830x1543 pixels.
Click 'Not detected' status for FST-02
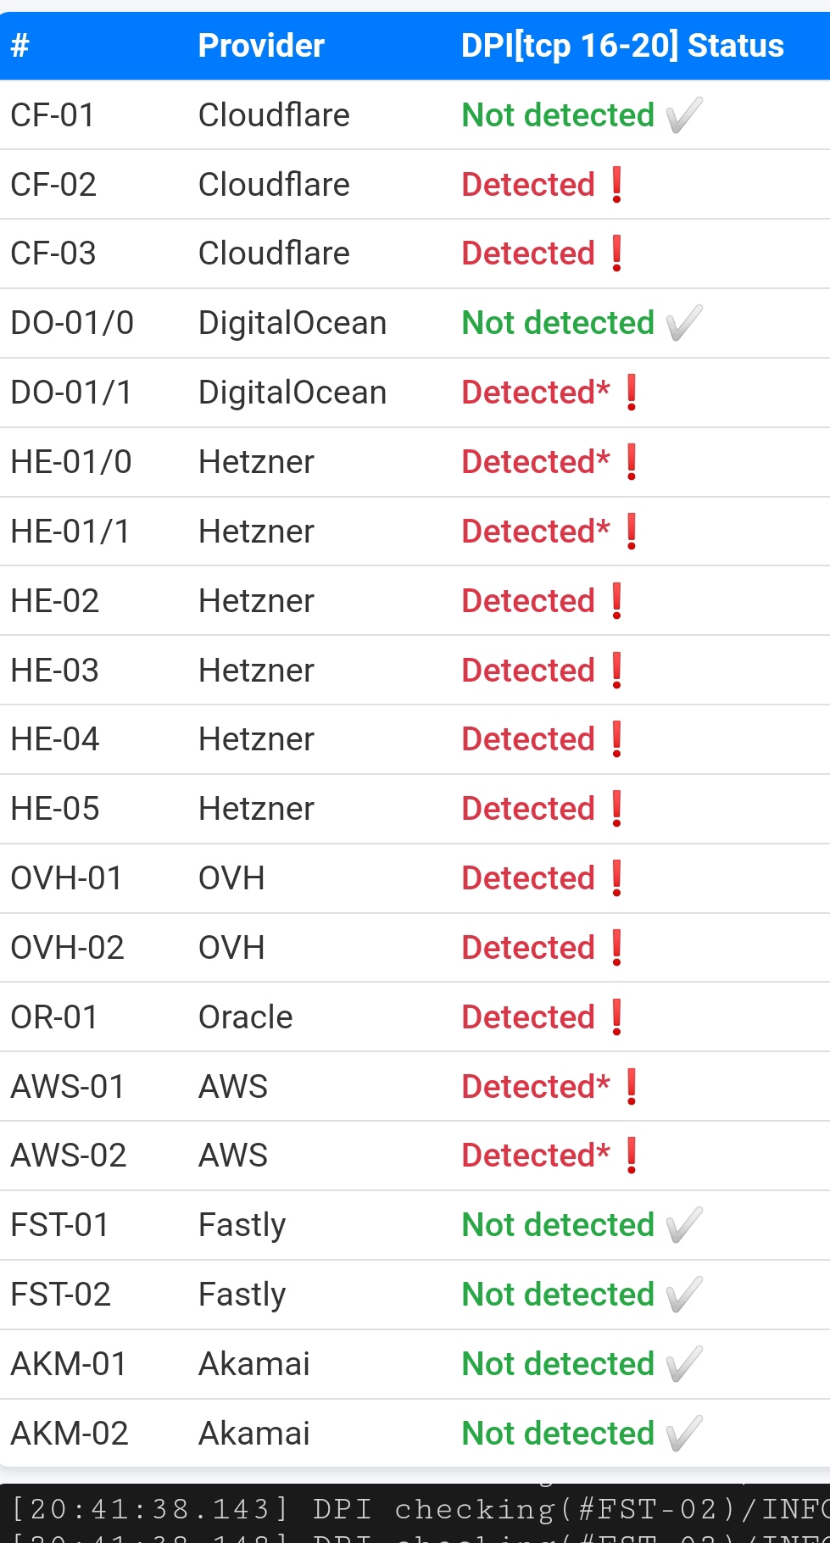pos(558,1295)
